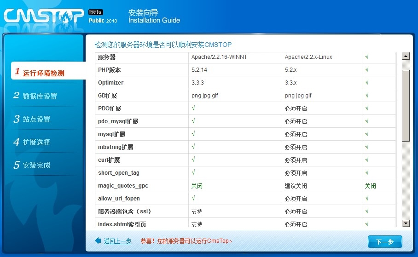The width and height of the screenshot is (418, 257).
Task: Open step 3 站点设置
Action: 32,119
